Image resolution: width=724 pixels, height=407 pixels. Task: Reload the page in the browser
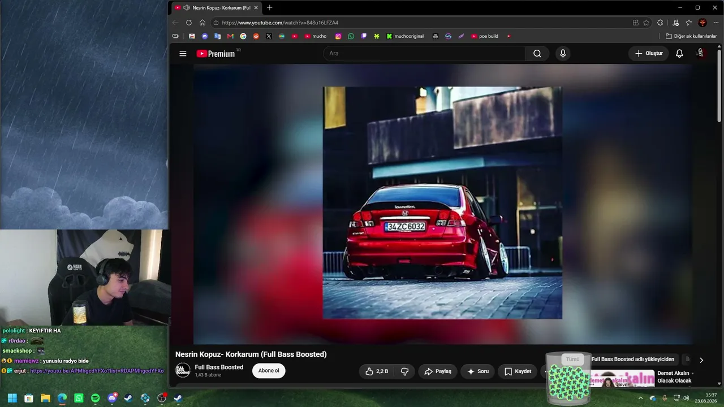[x=188, y=23]
